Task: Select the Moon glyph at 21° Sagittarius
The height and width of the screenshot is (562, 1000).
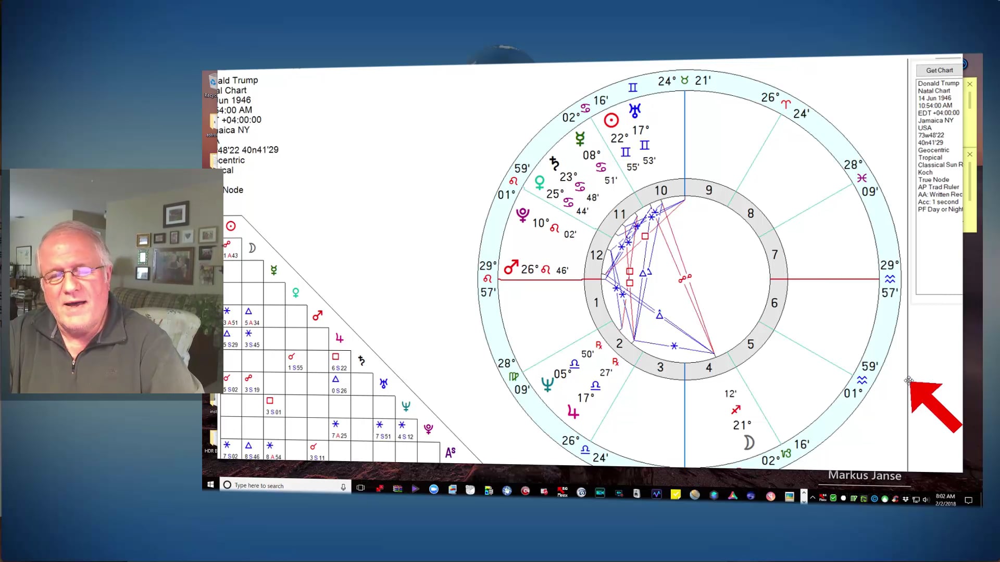Action: [x=748, y=443]
